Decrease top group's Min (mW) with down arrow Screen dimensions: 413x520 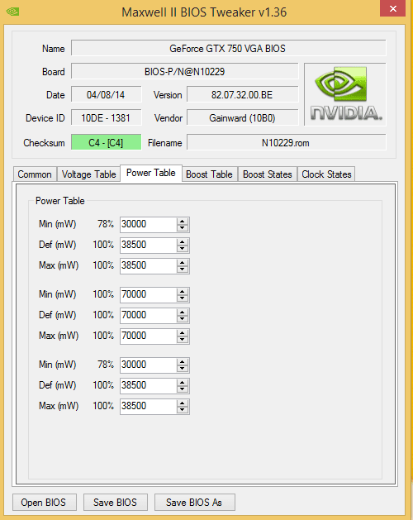(183, 228)
